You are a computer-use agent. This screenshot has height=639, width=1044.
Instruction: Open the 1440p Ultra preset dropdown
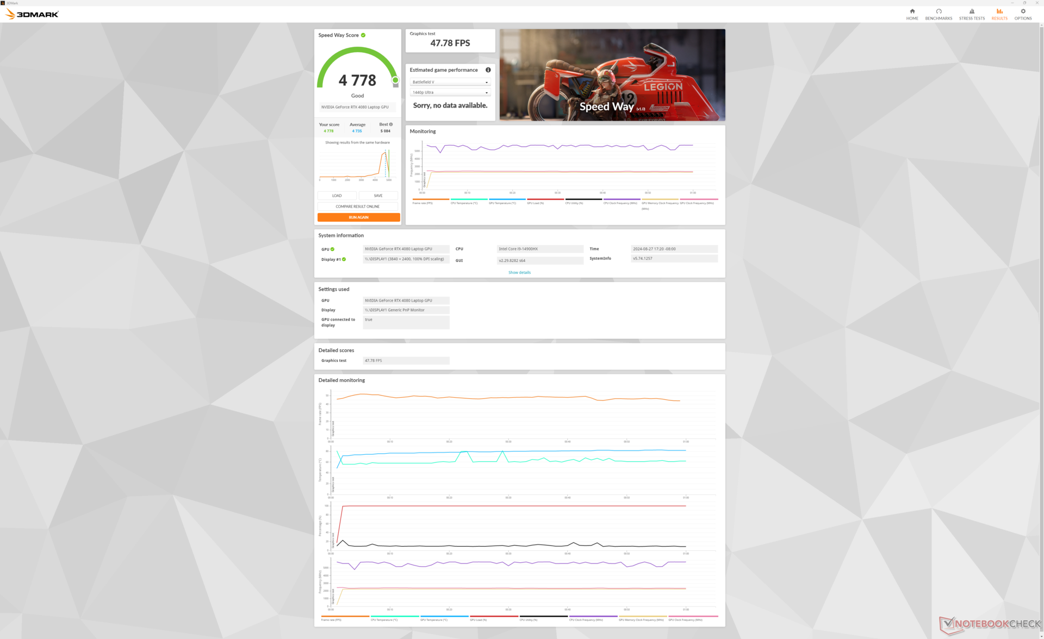pyautogui.click(x=450, y=92)
